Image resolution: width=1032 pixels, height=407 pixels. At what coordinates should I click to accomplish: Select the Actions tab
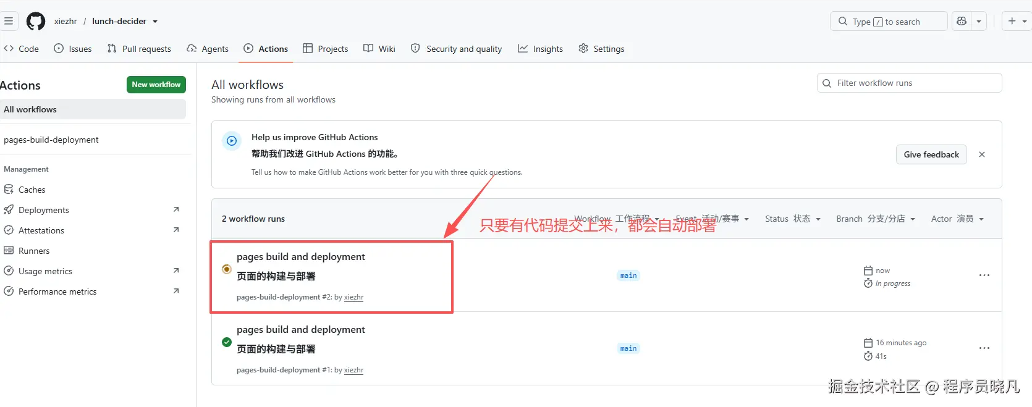coord(266,49)
